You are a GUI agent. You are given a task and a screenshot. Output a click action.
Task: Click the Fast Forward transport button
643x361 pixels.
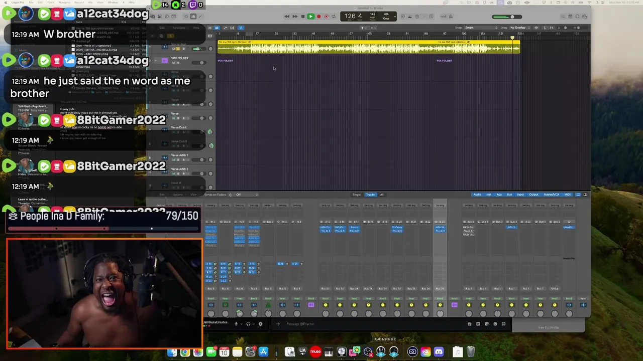point(295,17)
